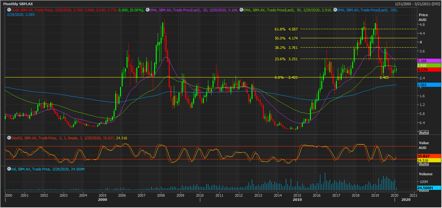This screenshot has height=208, width=442.
Task: Select the purple EMA 20 legend label
Action: click(194, 10)
